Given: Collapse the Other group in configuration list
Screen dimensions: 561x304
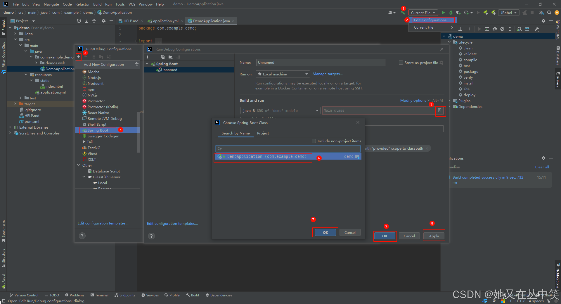Looking at the screenshot, I should [79, 165].
